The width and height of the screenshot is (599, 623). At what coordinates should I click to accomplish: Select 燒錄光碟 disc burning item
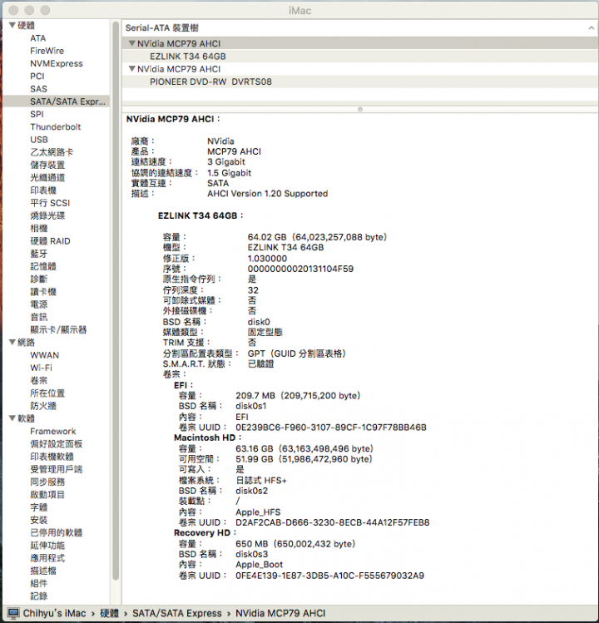[x=47, y=215]
